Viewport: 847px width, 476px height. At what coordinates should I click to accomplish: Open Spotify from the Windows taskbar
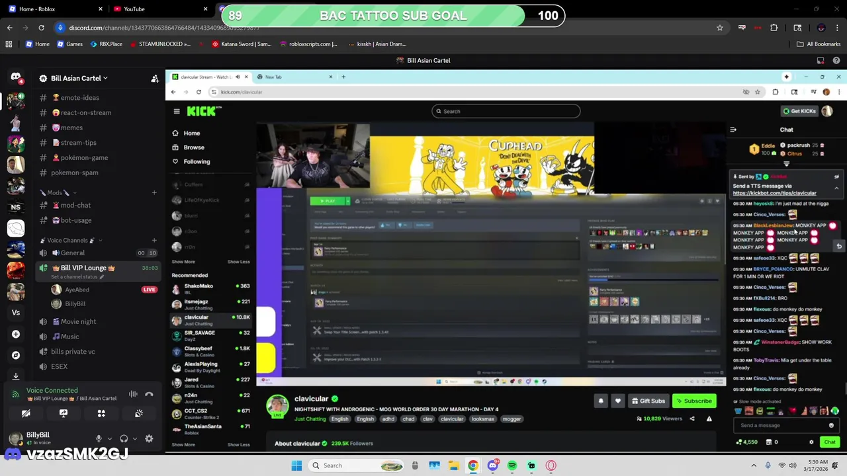[x=512, y=465]
